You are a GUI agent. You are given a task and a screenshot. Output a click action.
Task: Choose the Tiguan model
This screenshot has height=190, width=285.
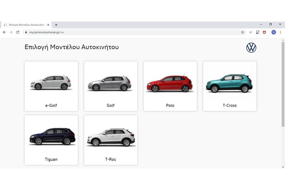[51, 140]
